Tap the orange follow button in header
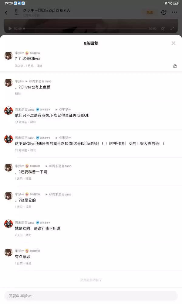The width and height of the screenshot is (182, 304). (x=150, y=12)
